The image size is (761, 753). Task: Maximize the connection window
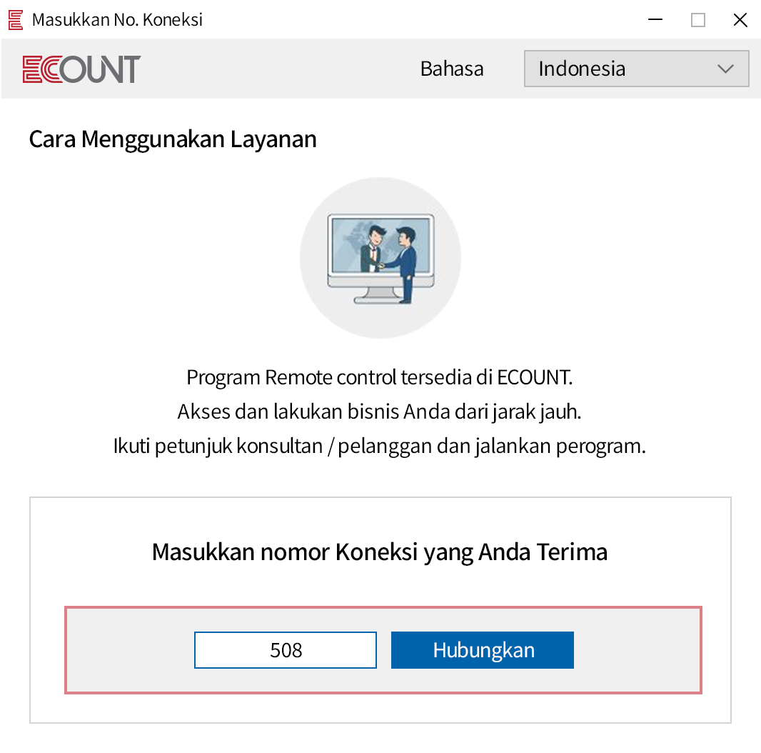pos(698,20)
